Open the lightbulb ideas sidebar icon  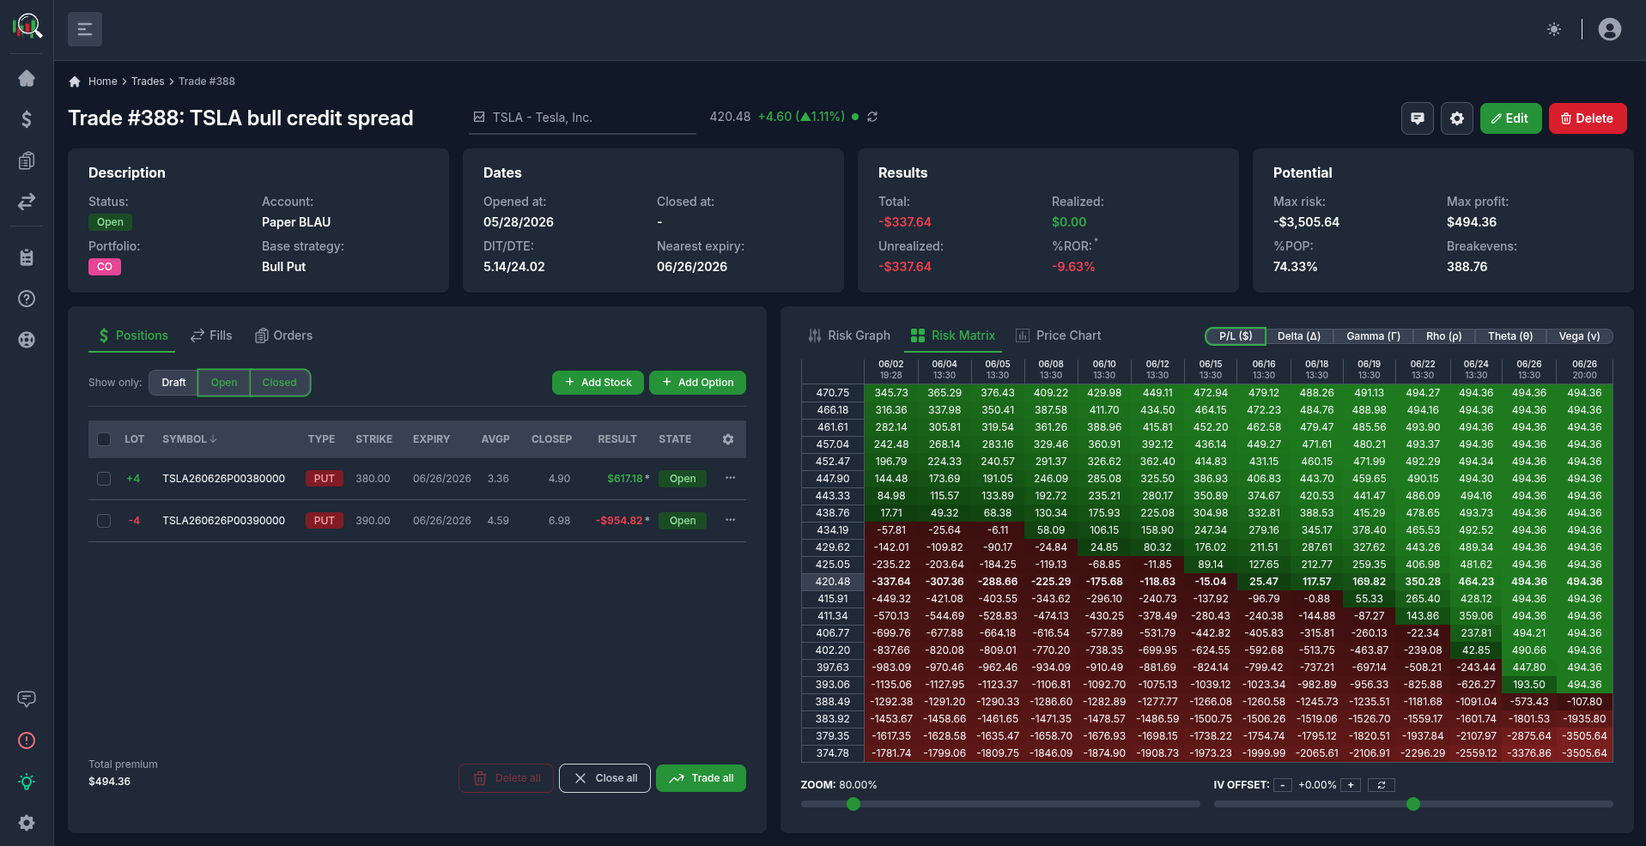click(27, 782)
